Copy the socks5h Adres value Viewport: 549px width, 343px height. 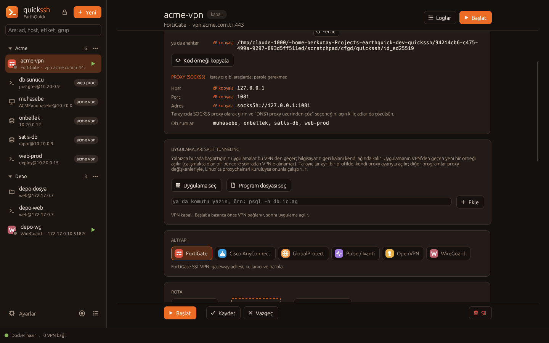[223, 106]
